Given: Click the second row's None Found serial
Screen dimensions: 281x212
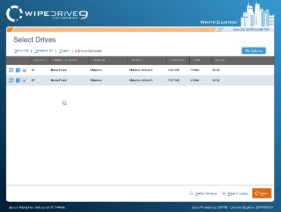Looking at the screenshot, I should [x=59, y=80].
